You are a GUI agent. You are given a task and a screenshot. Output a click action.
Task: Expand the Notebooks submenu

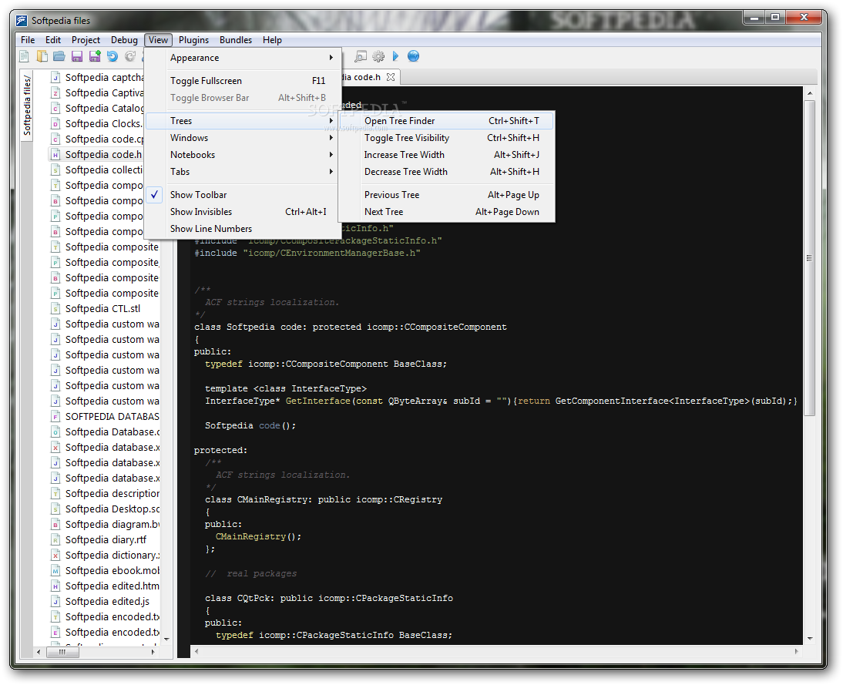point(242,155)
